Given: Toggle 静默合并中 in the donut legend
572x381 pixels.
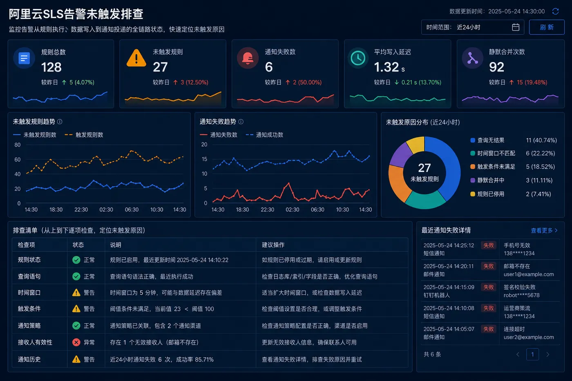Looking at the screenshot, I should pyautogui.click(x=487, y=180).
